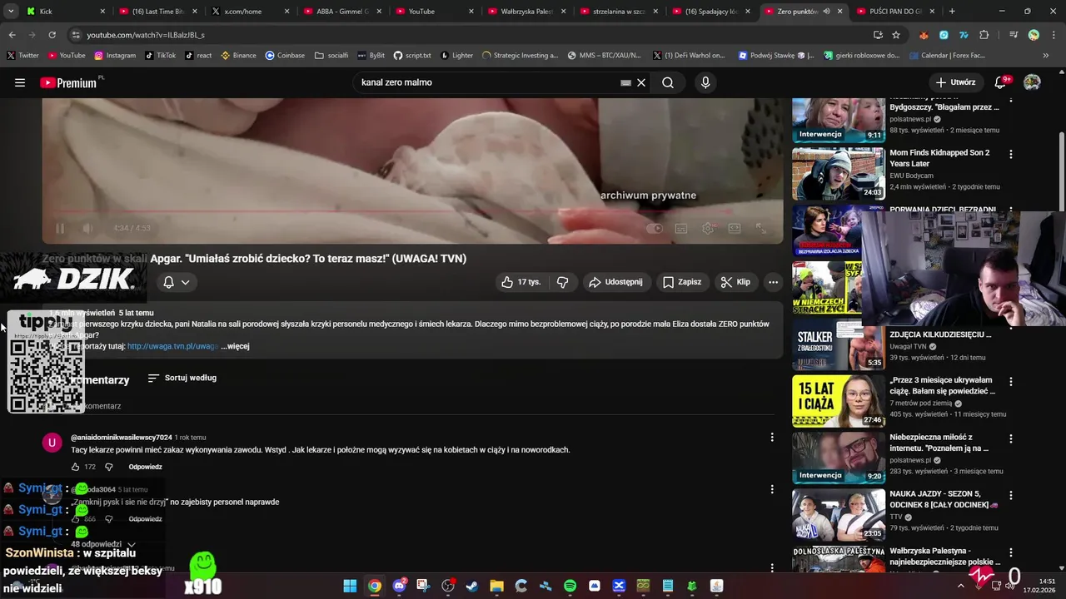Viewport: 1066px width, 599px height.
Task: Toggle subtitles in the player
Action: tap(681, 228)
